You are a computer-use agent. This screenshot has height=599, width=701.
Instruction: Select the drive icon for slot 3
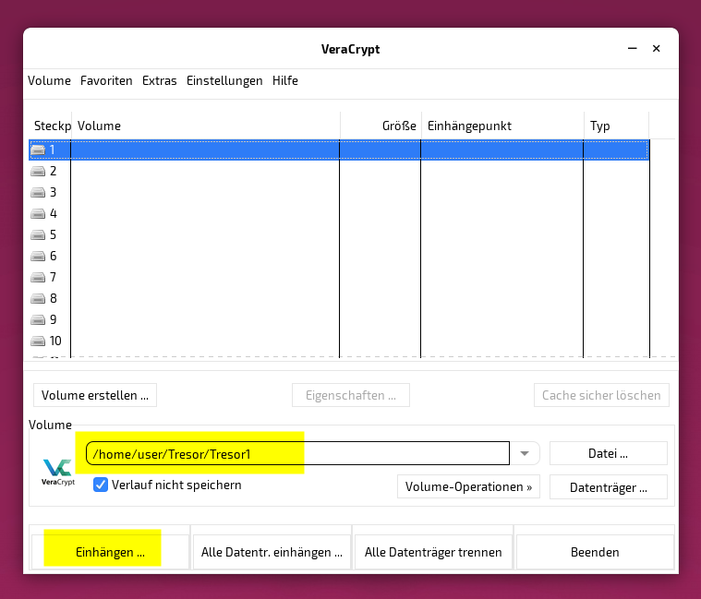[38, 193]
